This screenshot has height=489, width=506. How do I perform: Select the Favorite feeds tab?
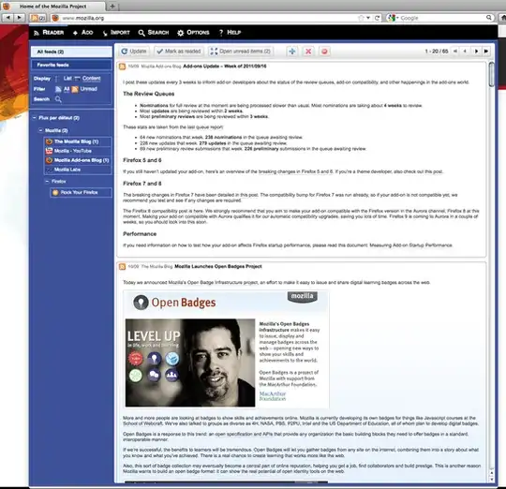(x=71, y=65)
